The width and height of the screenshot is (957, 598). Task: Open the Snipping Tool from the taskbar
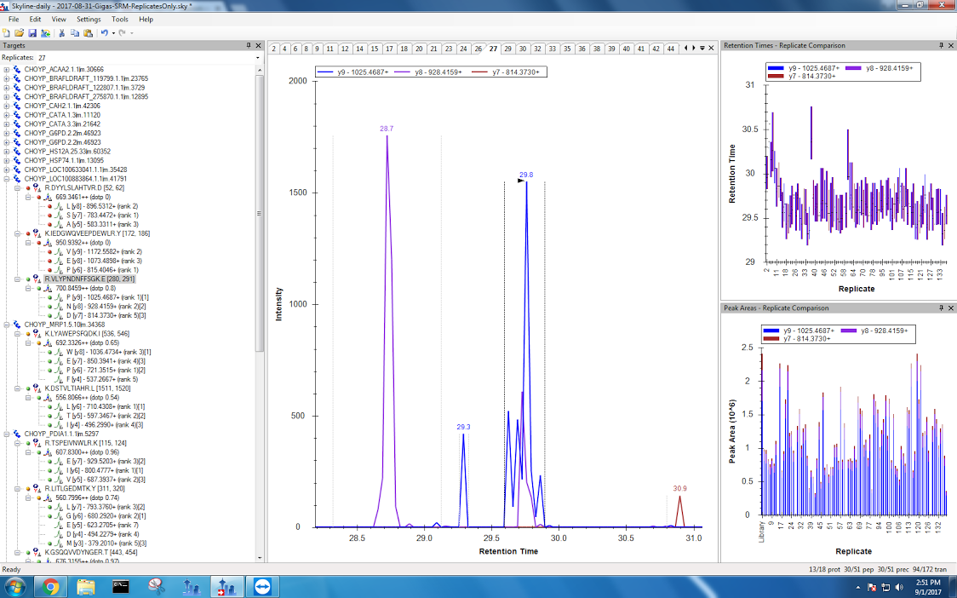tap(155, 587)
